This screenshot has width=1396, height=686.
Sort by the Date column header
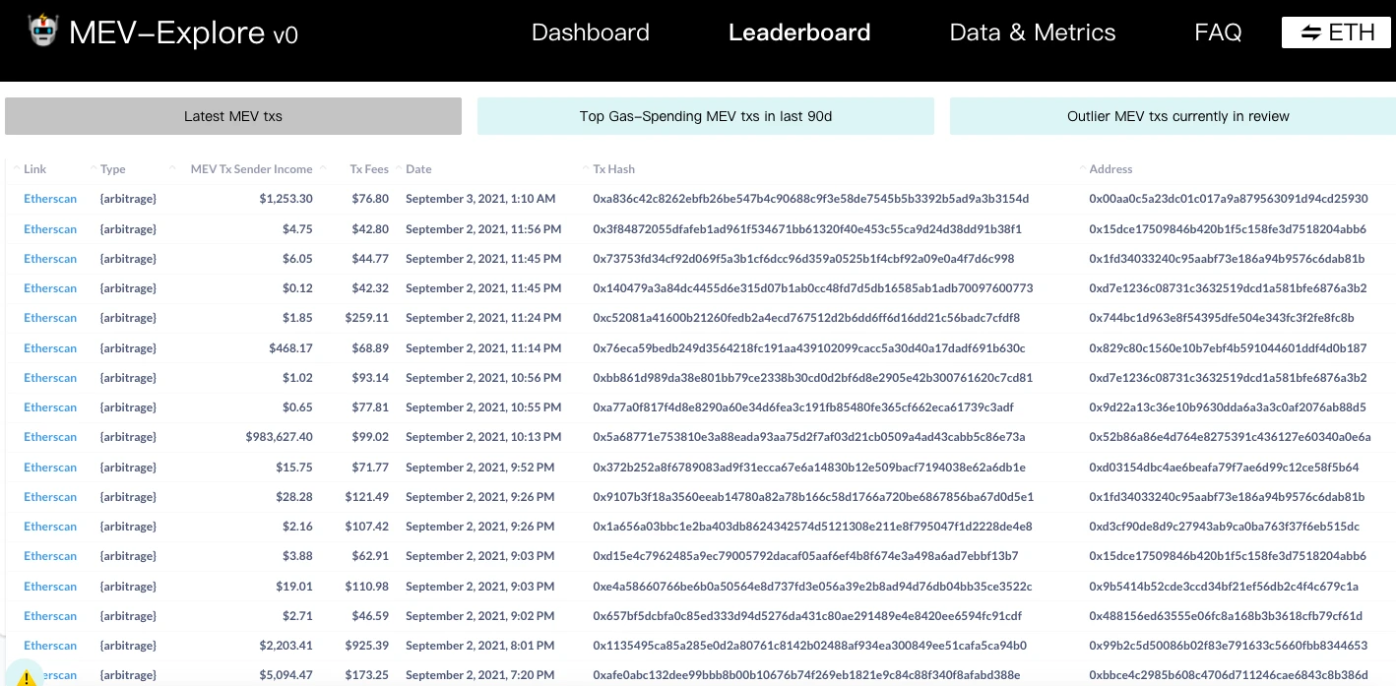(418, 169)
